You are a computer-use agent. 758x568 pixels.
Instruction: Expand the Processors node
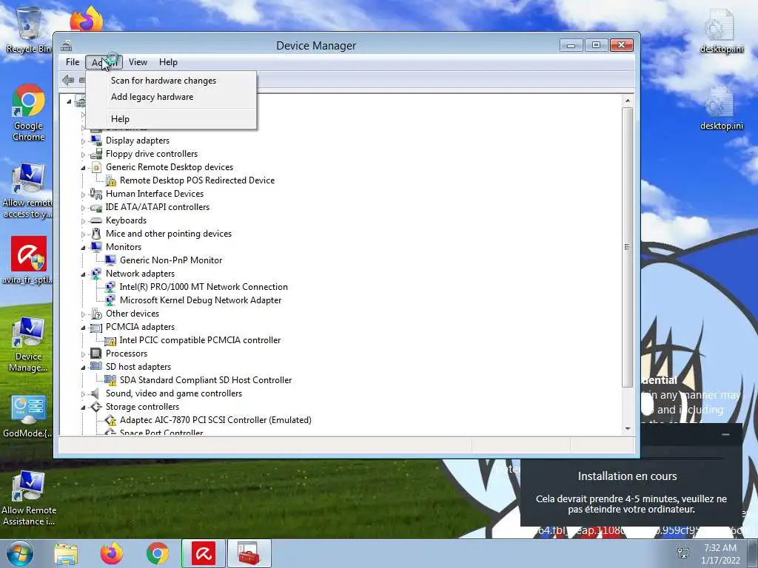click(83, 354)
